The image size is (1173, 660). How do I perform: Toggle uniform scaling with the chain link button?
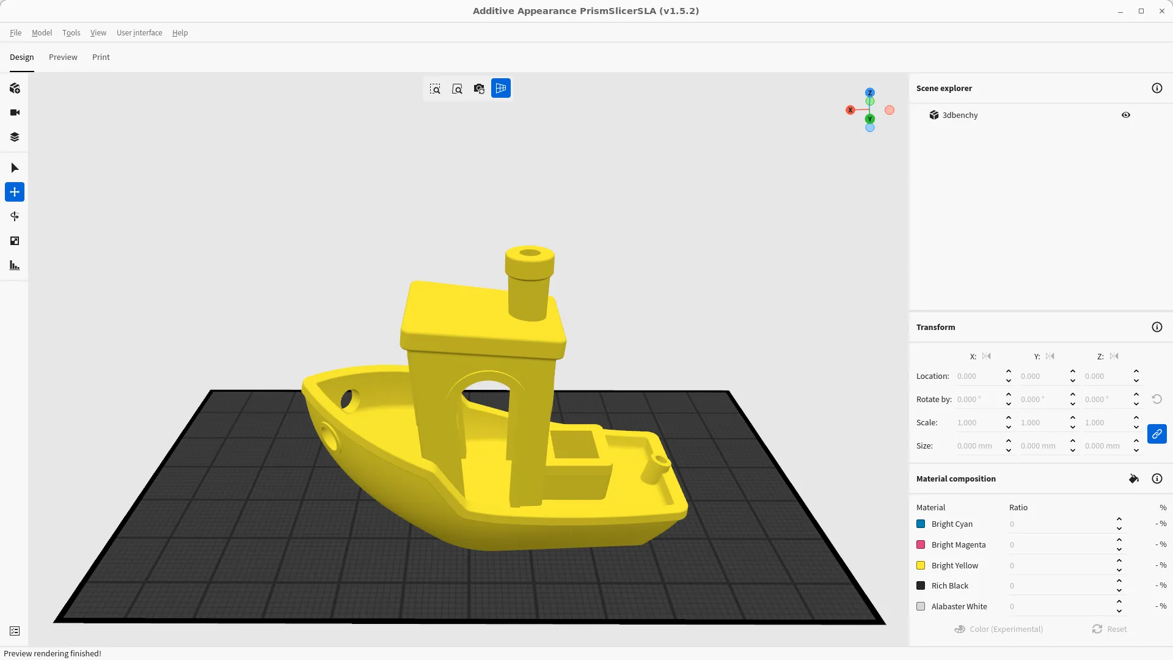1157,434
